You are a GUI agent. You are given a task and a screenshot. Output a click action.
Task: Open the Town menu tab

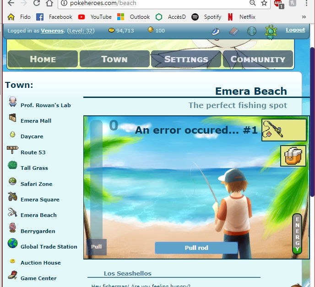pyautogui.click(x=114, y=59)
